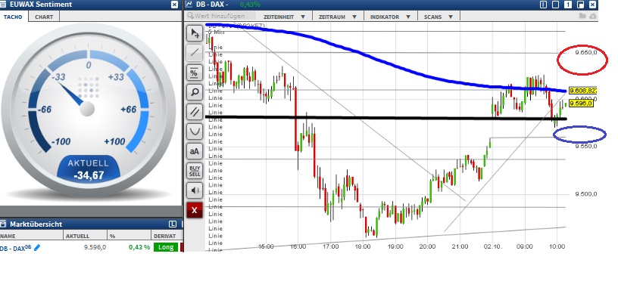Click the pencil edit icon next to DB - DAX

point(37,247)
